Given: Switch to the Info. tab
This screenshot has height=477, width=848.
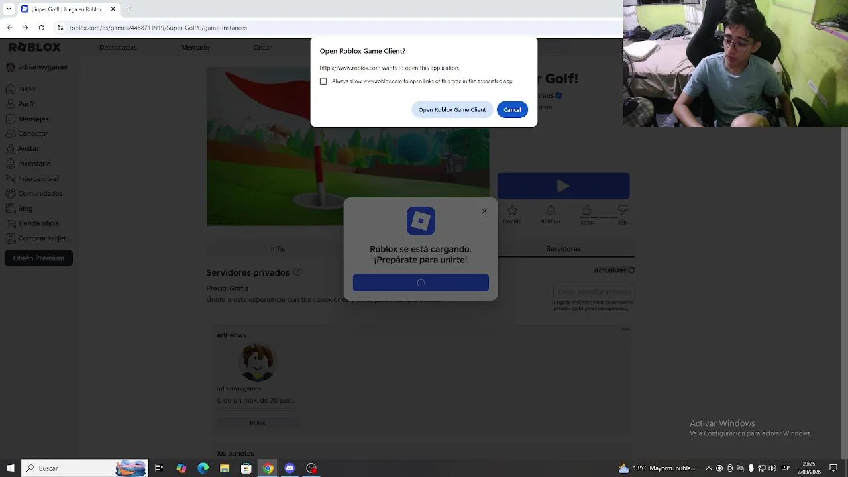Looking at the screenshot, I should click(278, 249).
